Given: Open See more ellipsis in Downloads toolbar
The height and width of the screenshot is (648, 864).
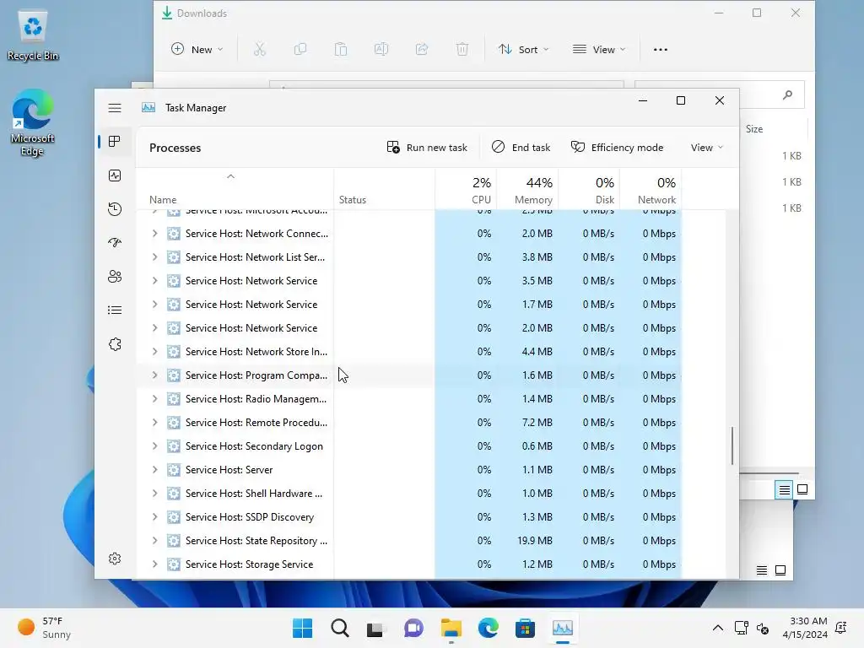Looking at the screenshot, I should [x=660, y=50].
